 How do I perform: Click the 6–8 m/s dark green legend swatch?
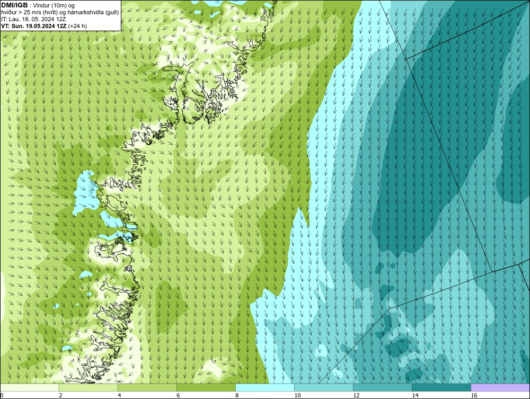tap(206, 387)
